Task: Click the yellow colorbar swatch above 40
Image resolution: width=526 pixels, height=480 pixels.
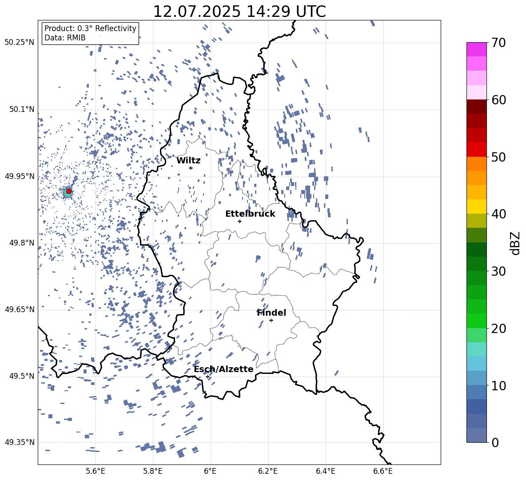Action: click(x=477, y=206)
